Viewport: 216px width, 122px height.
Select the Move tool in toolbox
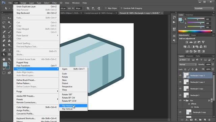point(9,18)
